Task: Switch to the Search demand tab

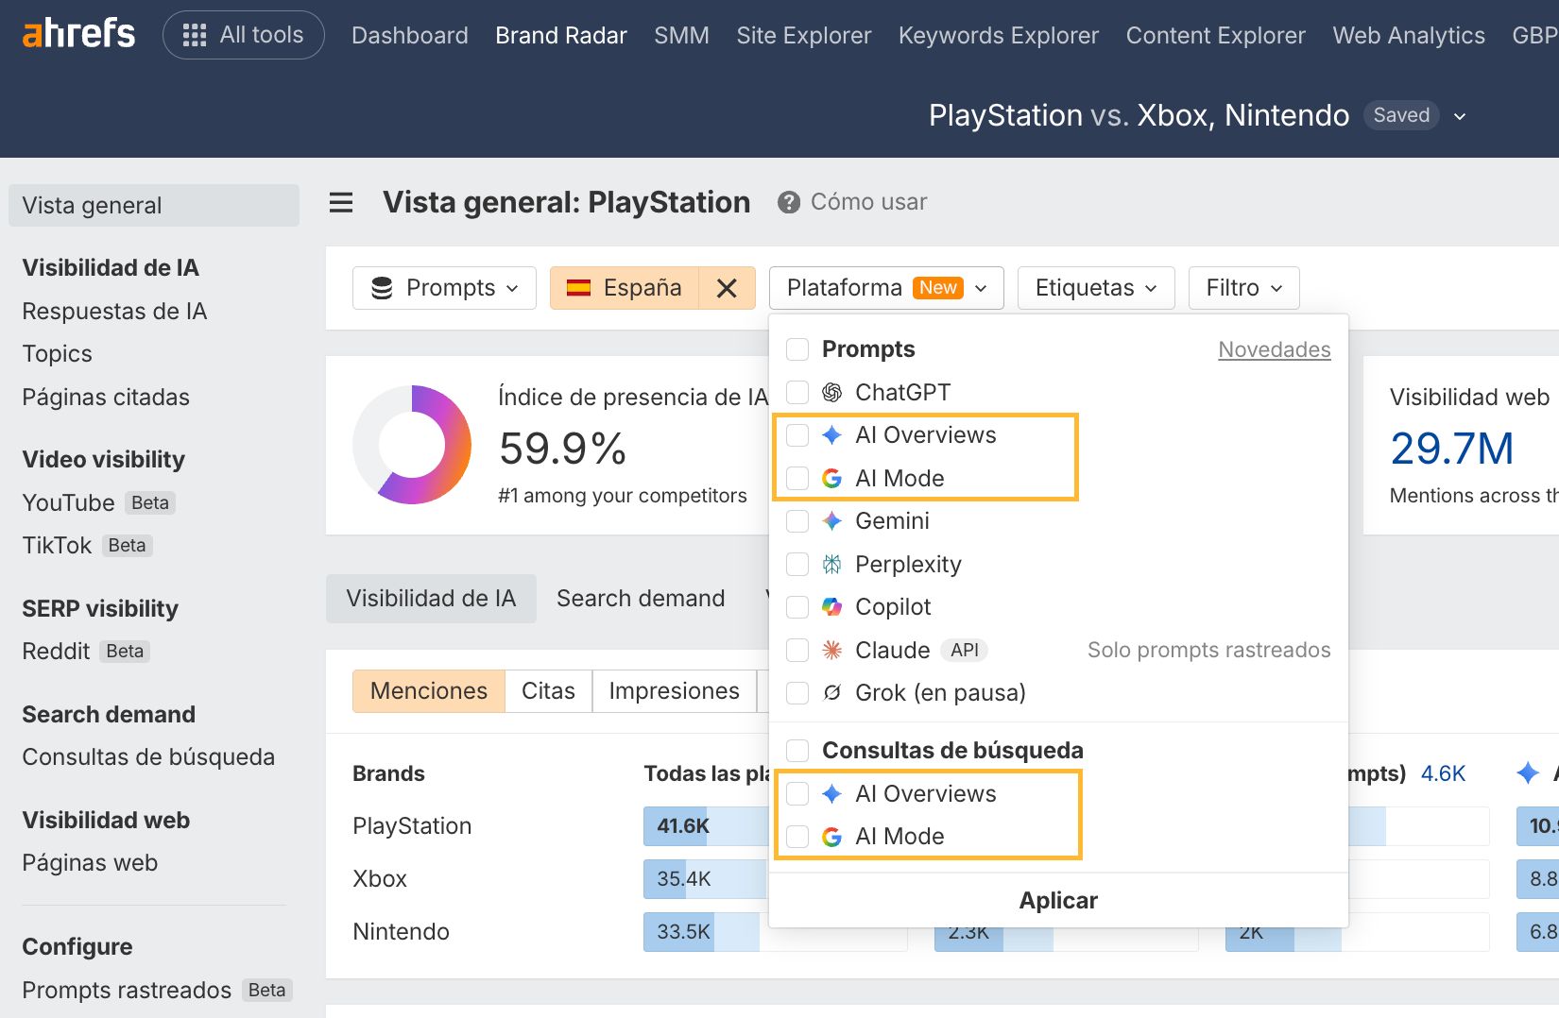Action: click(641, 599)
